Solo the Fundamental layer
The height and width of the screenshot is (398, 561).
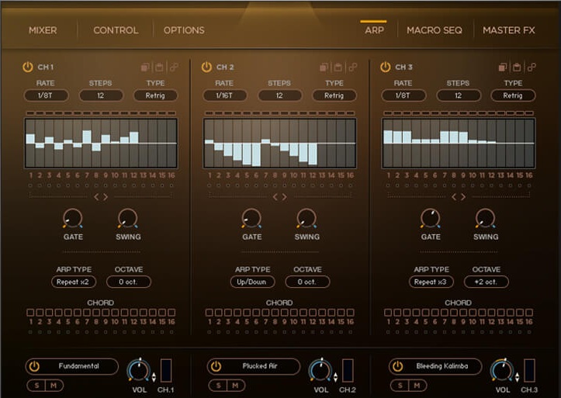[x=36, y=386]
